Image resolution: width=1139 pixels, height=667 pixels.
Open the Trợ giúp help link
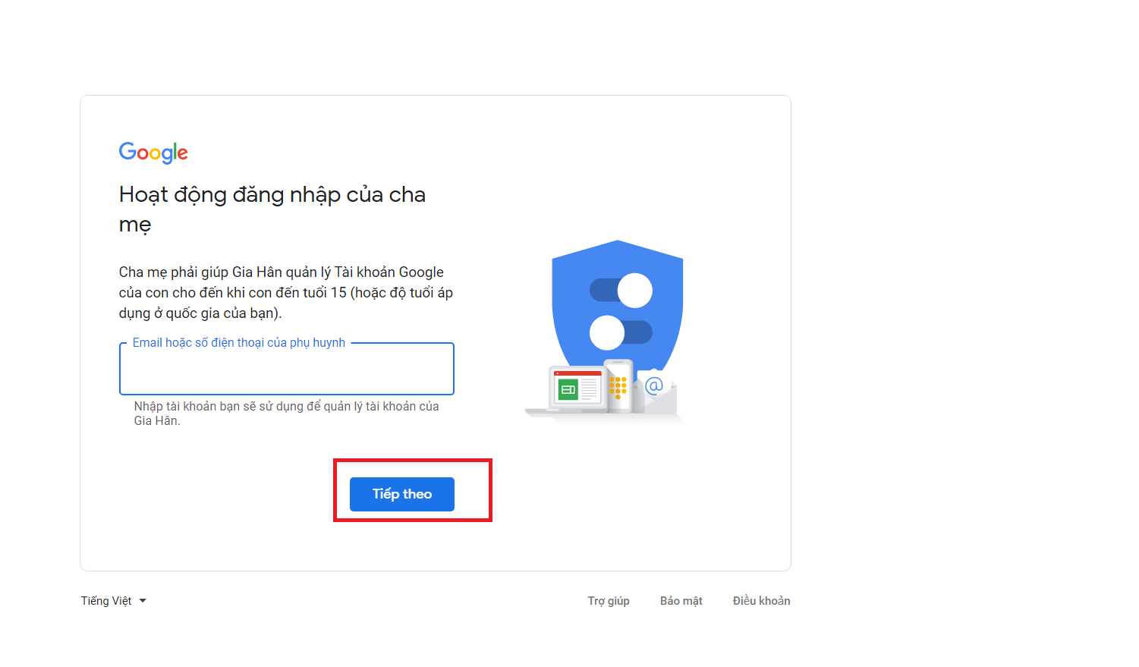coord(608,600)
